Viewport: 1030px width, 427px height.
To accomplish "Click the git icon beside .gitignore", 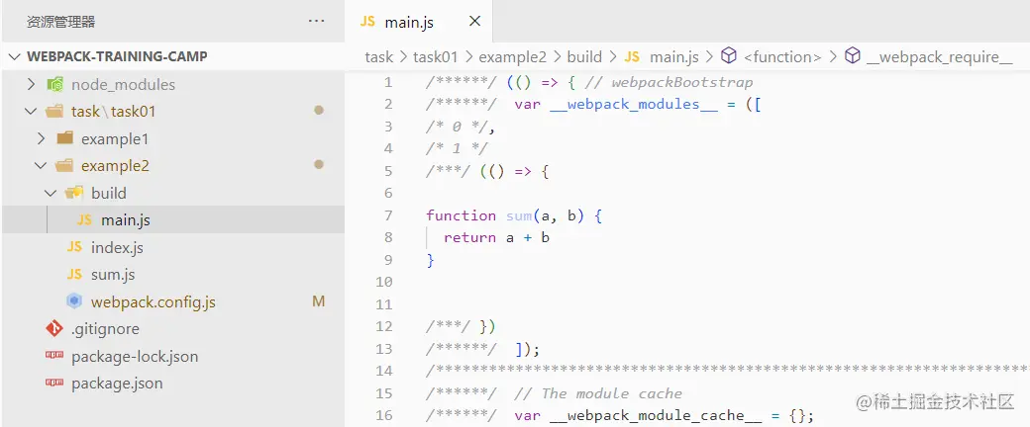I will (x=54, y=328).
